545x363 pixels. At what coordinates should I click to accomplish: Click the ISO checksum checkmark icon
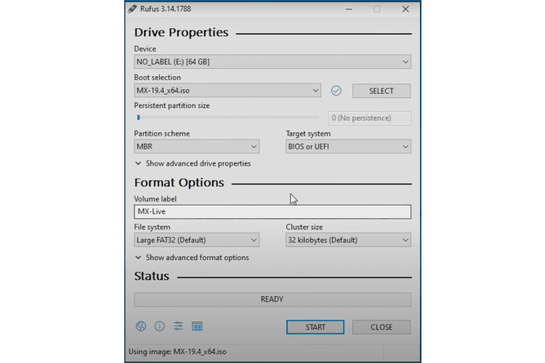[x=336, y=91]
